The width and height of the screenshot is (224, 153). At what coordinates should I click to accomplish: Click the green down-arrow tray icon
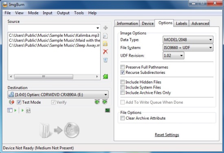pos(105,102)
